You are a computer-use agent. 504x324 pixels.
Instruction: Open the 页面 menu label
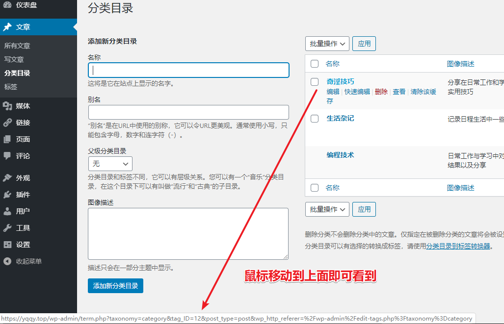coord(23,139)
